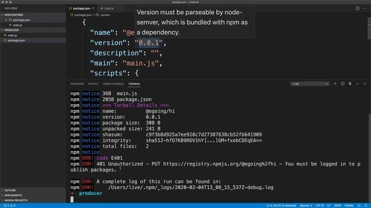371x208 pixels.
Task: Open the Debug Console panel tab
Action: tap(113, 84)
